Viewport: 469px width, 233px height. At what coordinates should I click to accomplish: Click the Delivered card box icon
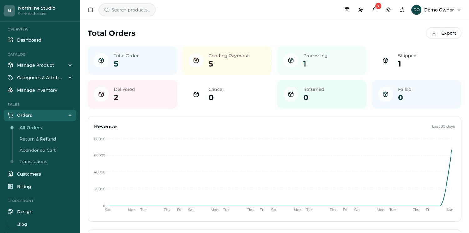[x=101, y=94]
